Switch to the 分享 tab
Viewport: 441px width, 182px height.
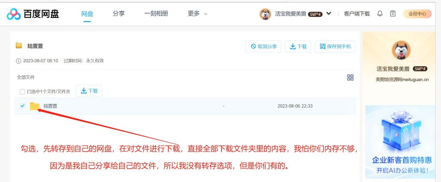pos(119,13)
